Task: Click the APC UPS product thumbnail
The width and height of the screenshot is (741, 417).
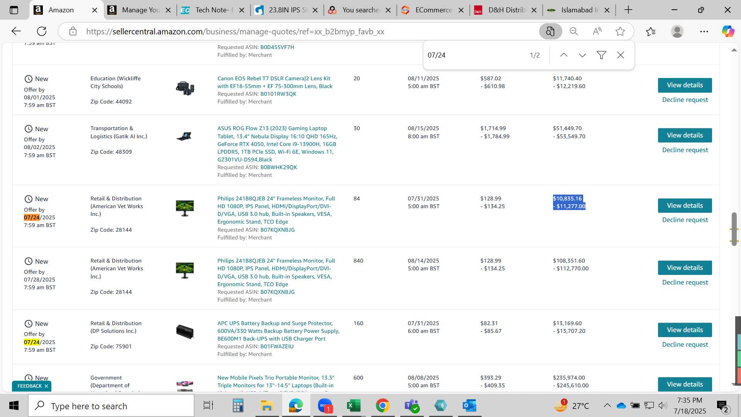Action: point(185,332)
